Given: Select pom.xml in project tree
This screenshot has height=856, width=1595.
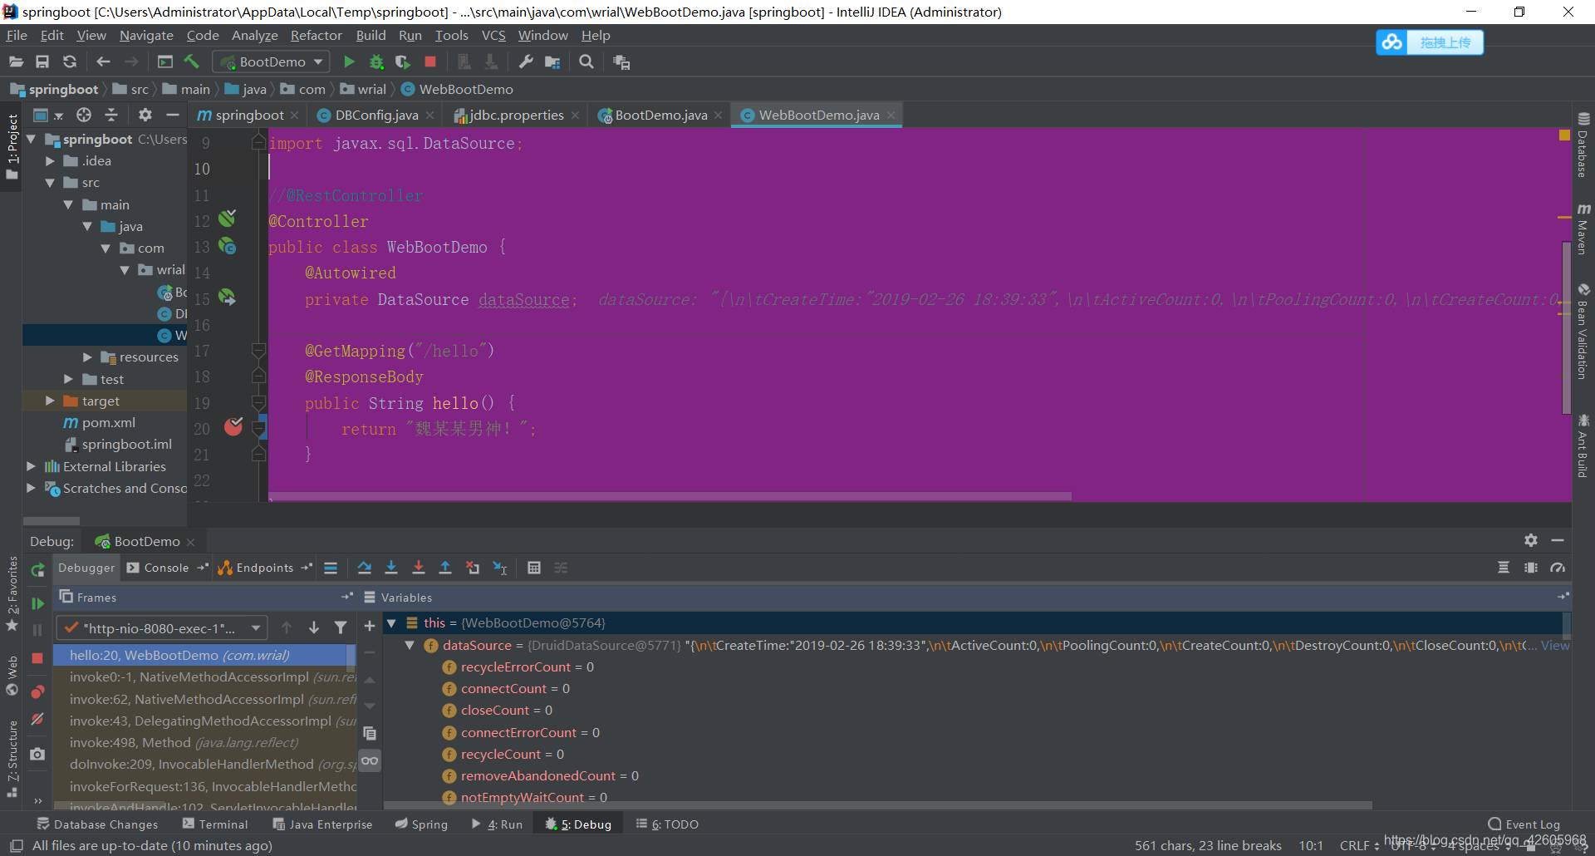Looking at the screenshot, I should click(108, 422).
